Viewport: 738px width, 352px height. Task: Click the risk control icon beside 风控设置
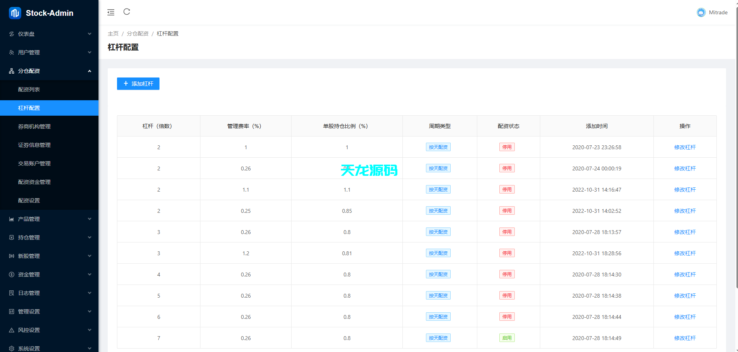[11, 330]
